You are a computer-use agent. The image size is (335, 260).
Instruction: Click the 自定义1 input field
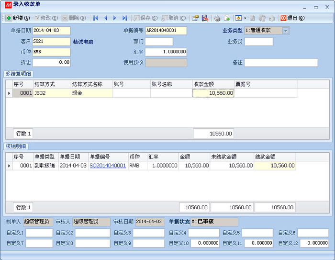click(39, 233)
